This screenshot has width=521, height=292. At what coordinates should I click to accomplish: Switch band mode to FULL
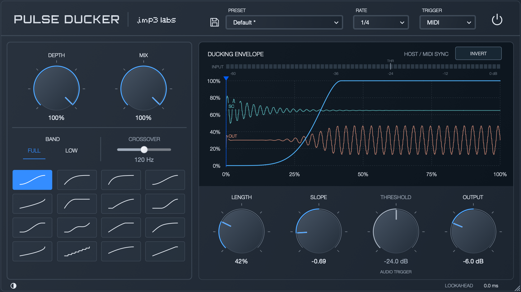pos(34,151)
